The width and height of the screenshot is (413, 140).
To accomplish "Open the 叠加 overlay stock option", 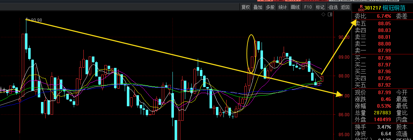I will 258,7.
